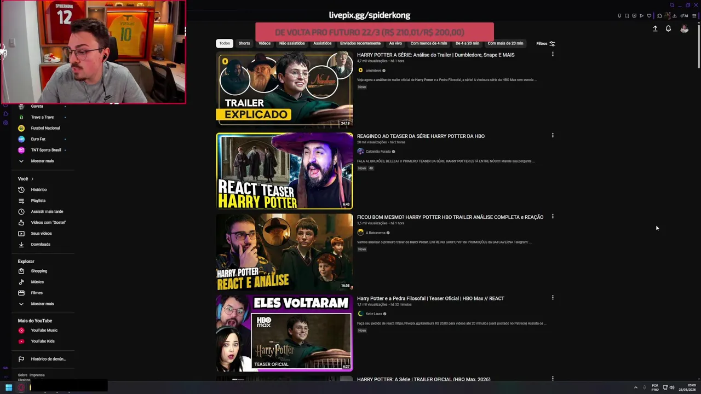Click the browser pin icon
Viewport: 701px width, 394px height.
click(x=619, y=16)
